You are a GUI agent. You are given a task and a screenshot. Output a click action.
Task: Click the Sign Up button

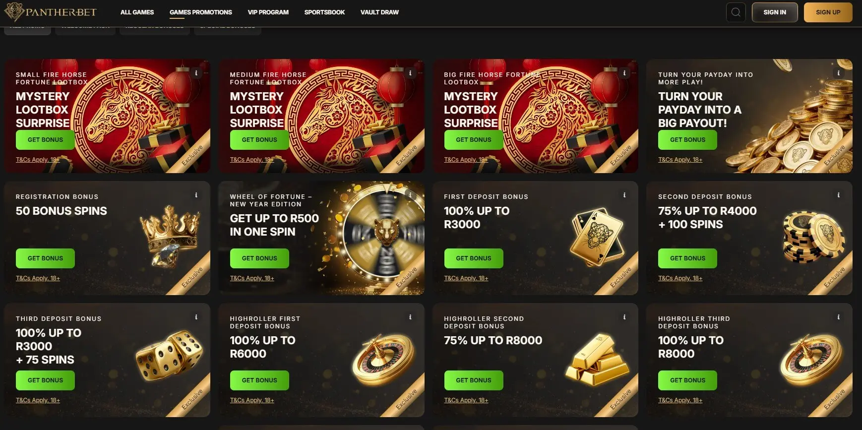828,12
